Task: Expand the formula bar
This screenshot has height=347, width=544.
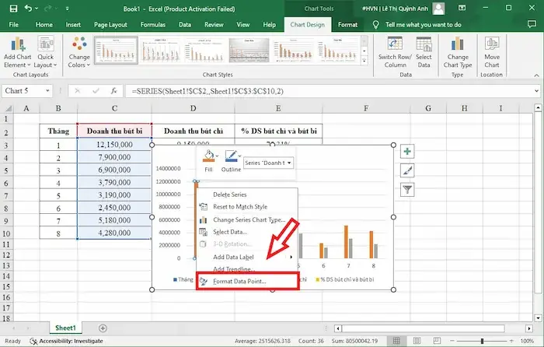Action: click(537, 91)
